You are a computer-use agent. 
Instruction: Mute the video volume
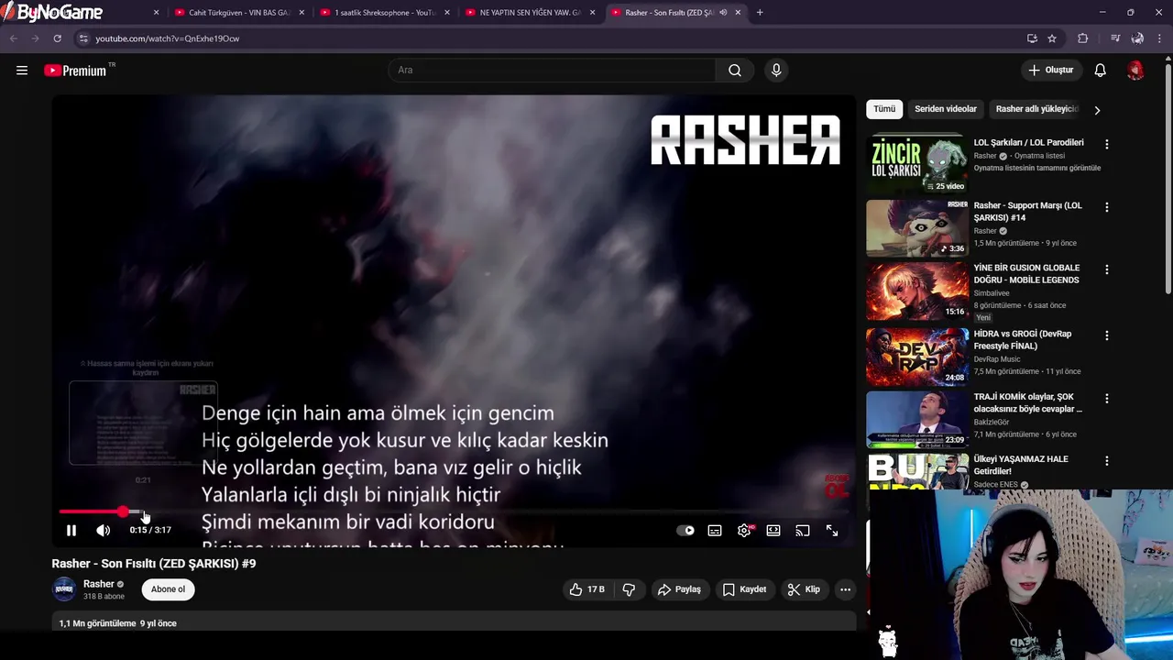click(x=104, y=530)
